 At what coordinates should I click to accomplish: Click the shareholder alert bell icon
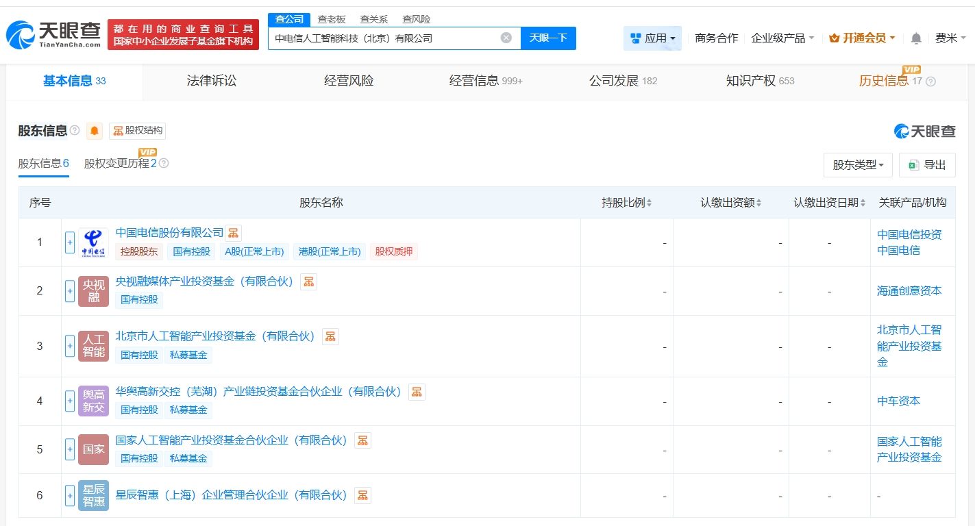tap(95, 131)
